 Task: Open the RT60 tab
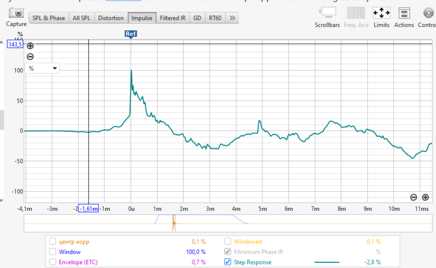click(x=215, y=18)
